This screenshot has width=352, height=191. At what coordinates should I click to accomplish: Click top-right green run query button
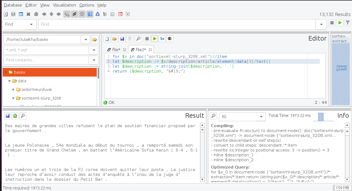pyautogui.click(x=340, y=23)
